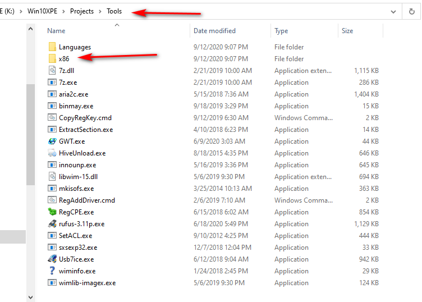Select the 7z.exe application icon
Screen dimensions: 422x302
pos(52,83)
